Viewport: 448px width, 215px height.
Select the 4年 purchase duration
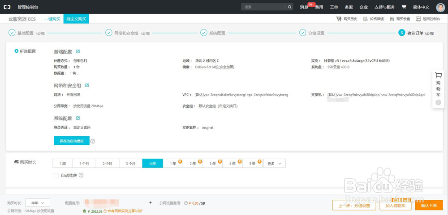(232, 164)
